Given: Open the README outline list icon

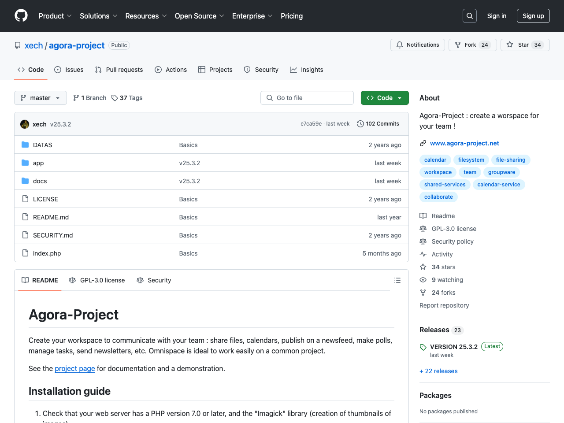Looking at the screenshot, I should point(397,280).
